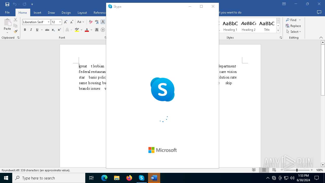325x183 pixels.
Task: Open enclose characters icon
Action: 103,30
